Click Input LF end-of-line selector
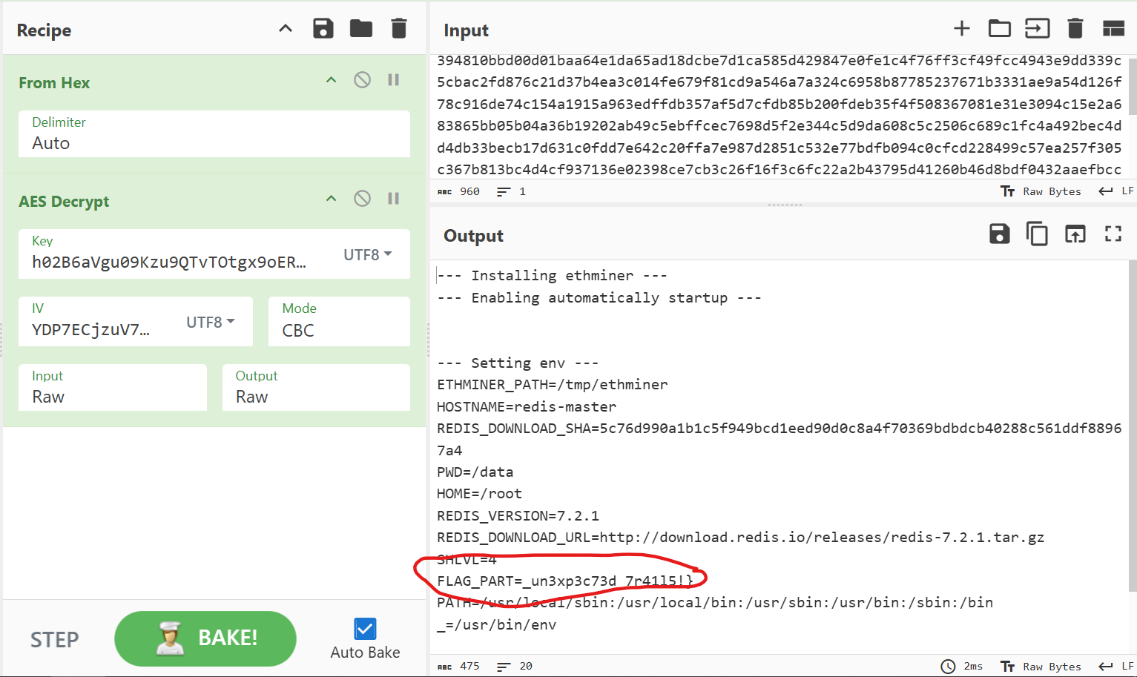Viewport: 1137px width, 677px height. [1116, 191]
